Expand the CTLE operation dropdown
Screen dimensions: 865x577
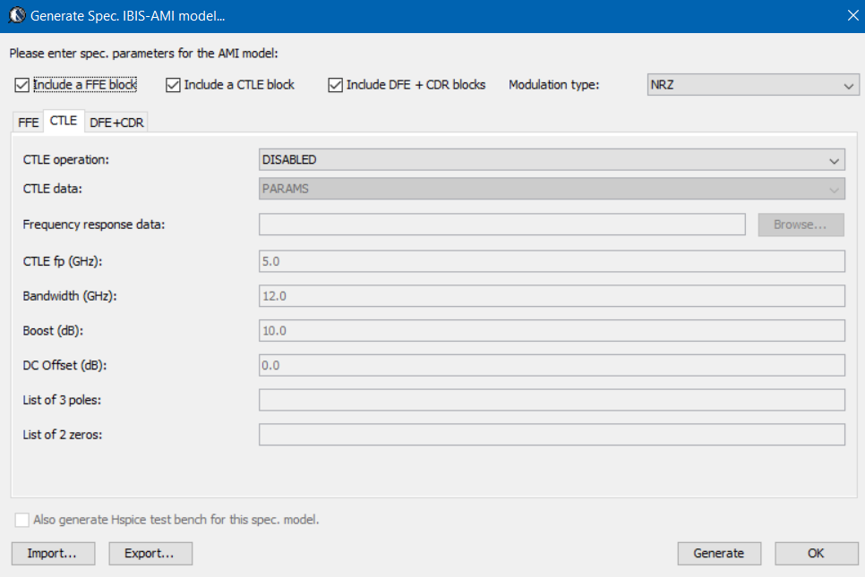coord(552,160)
